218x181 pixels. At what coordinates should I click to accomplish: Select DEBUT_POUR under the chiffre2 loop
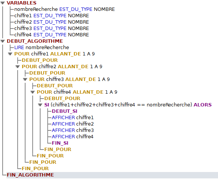pos(47,73)
